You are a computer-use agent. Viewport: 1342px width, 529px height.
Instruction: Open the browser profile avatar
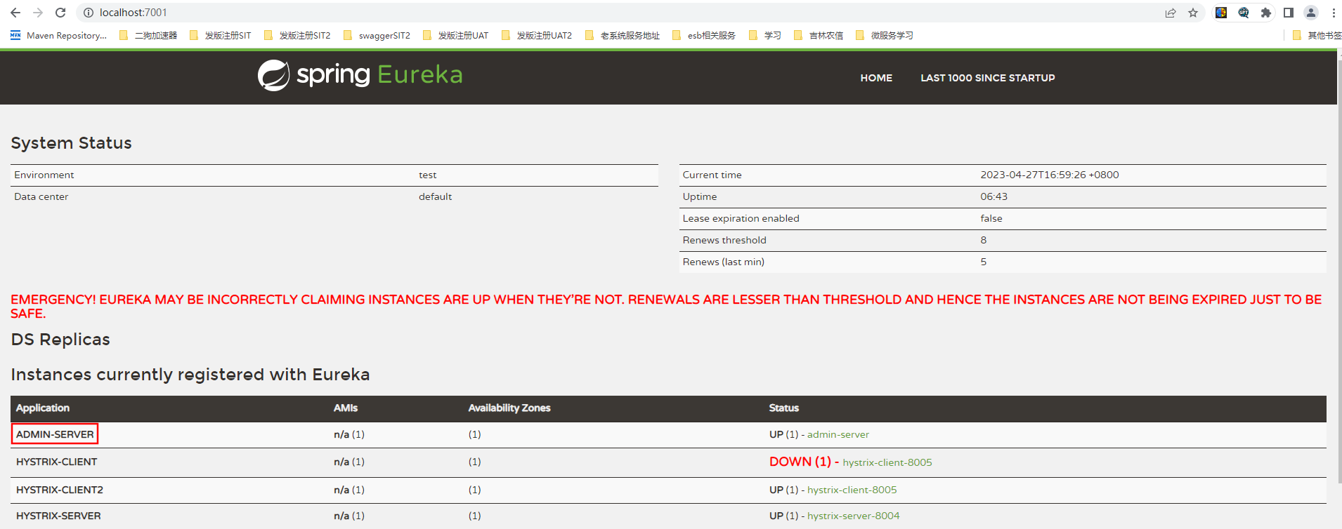pyautogui.click(x=1311, y=13)
